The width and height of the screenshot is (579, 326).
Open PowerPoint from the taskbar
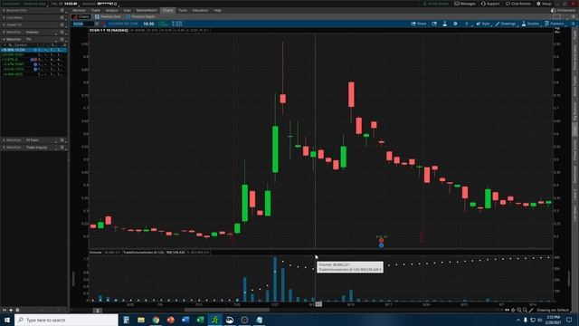click(x=170, y=320)
